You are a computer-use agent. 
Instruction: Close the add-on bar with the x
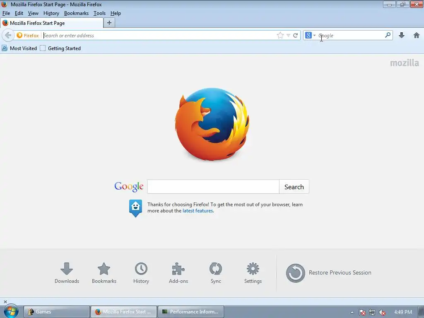[x=5, y=302]
